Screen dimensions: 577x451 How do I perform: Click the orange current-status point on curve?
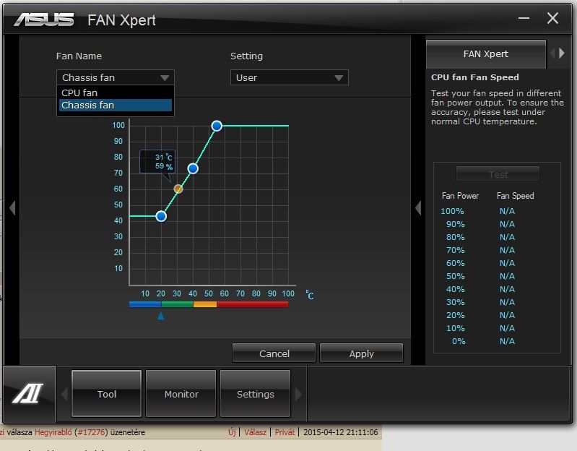(x=178, y=189)
